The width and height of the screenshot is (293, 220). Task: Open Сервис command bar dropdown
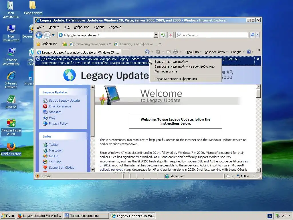tap(237, 52)
